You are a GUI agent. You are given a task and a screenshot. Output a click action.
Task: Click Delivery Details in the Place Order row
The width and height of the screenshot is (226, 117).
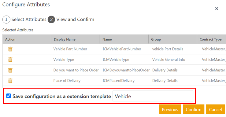165,70
